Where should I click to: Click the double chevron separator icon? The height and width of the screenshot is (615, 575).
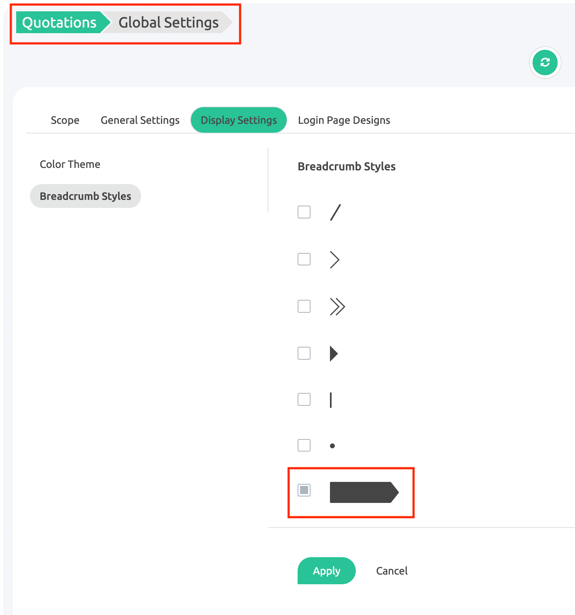coord(337,307)
